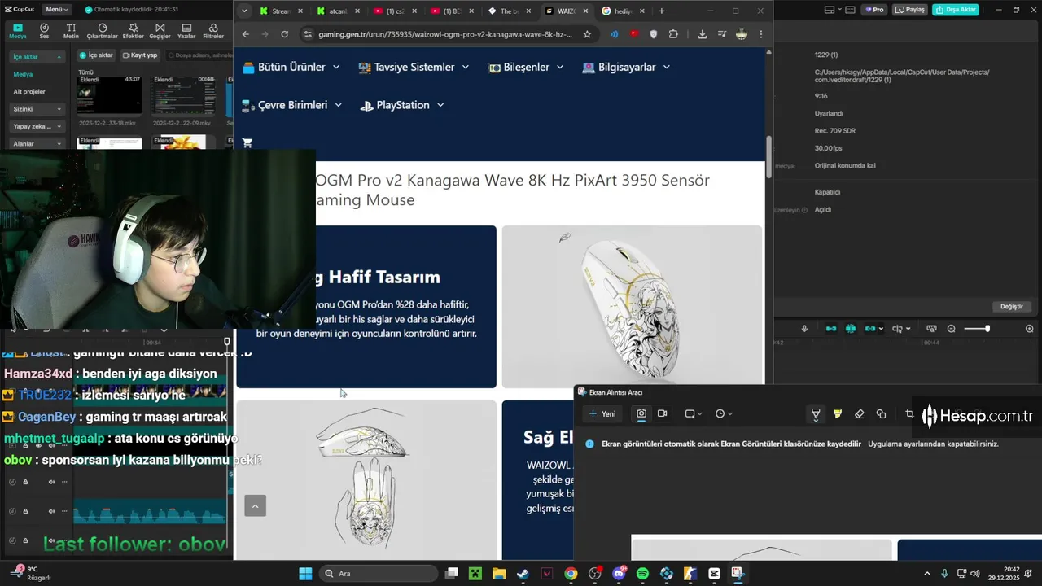
Task: Click the microphone record icon in CapCut timeline
Action: 804,329
